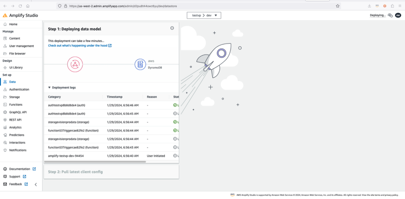Click the UI Library icon
Image resolution: width=405 pixels, height=199 pixels.
pos(5,67)
